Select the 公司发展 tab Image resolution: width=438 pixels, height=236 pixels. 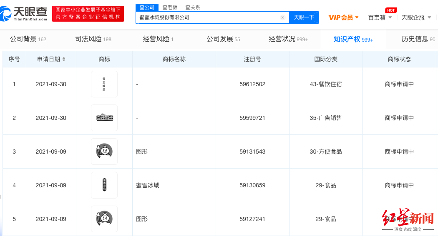pos(223,39)
